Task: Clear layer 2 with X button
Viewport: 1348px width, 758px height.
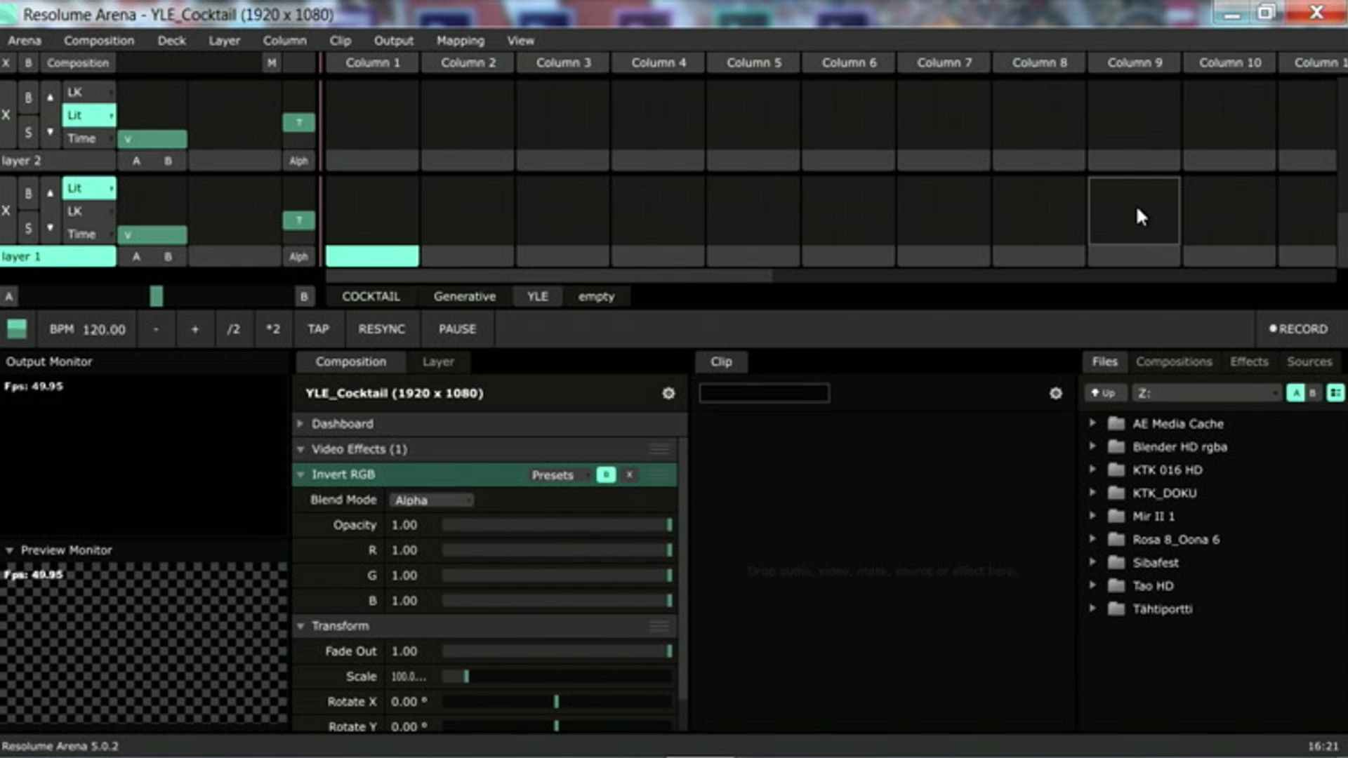Action: pyautogui.click(x=6, y=115)
